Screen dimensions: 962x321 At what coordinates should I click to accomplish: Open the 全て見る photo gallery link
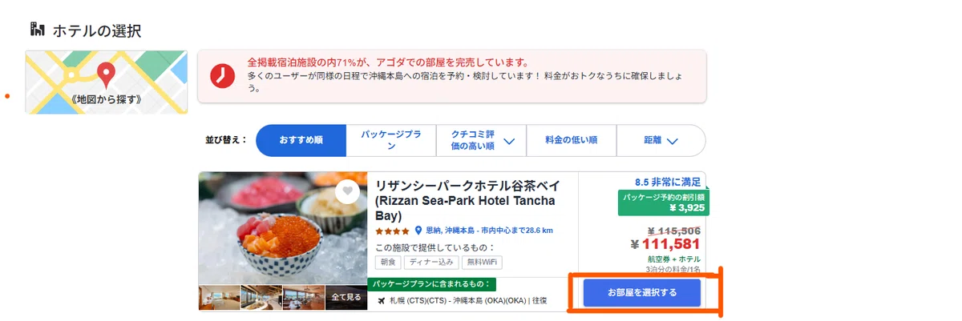click(x=346, y=297)
